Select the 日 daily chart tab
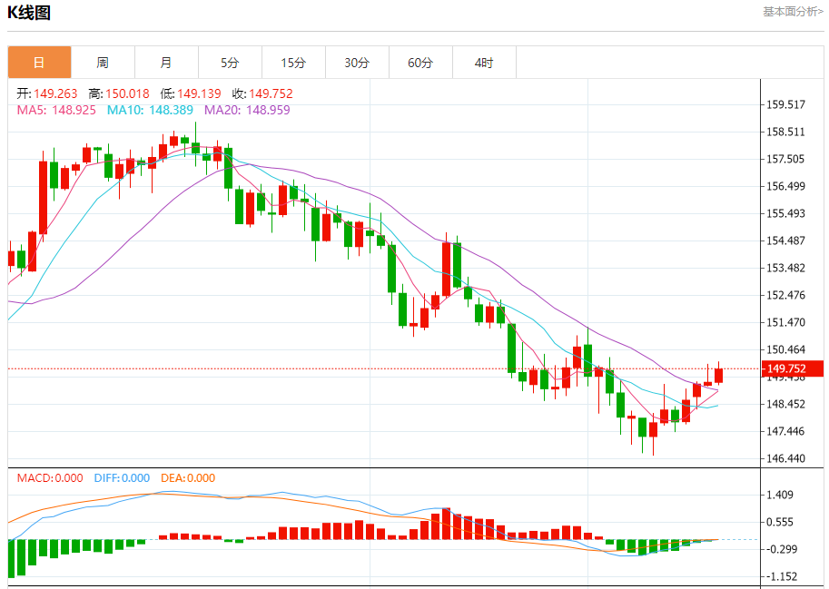 (x=39, y=63)
